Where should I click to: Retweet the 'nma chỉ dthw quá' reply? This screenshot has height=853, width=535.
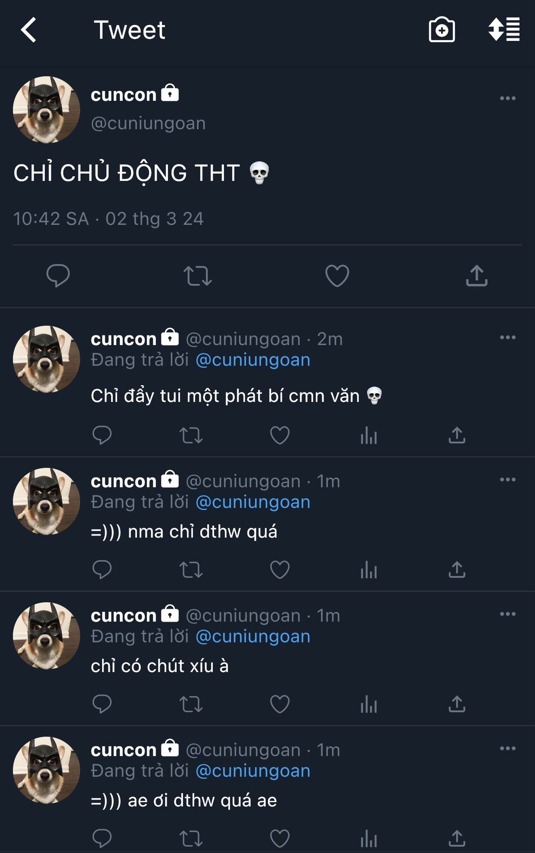coord(191,570)
